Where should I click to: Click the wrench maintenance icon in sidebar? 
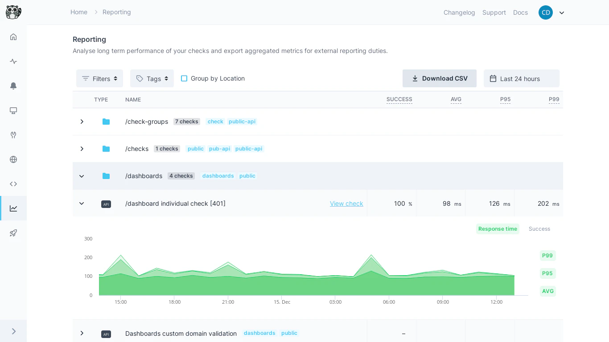pos(13,135)
